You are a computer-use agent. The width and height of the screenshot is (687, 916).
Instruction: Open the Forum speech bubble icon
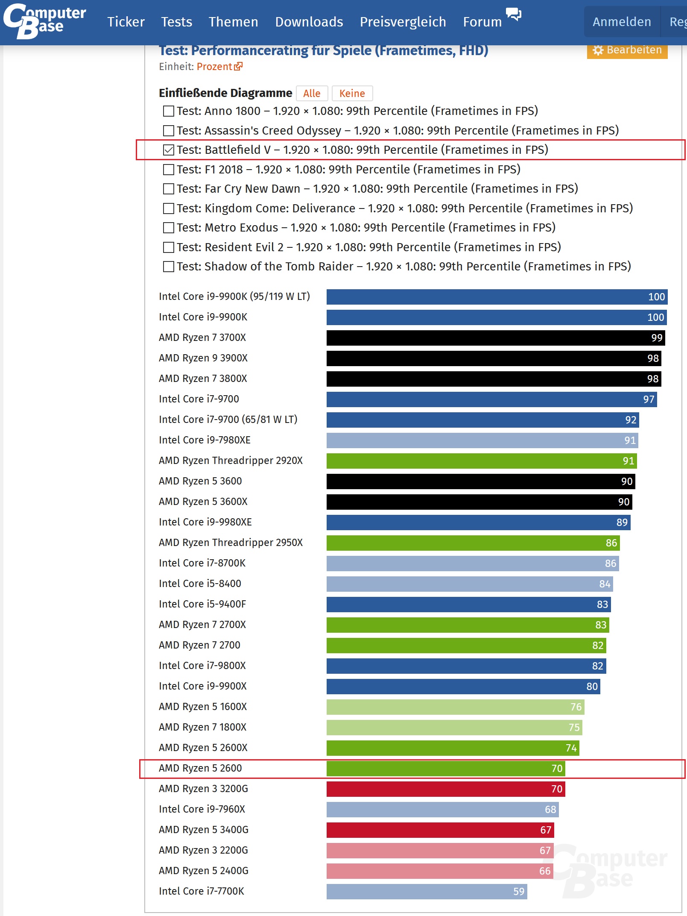(514, 14)
